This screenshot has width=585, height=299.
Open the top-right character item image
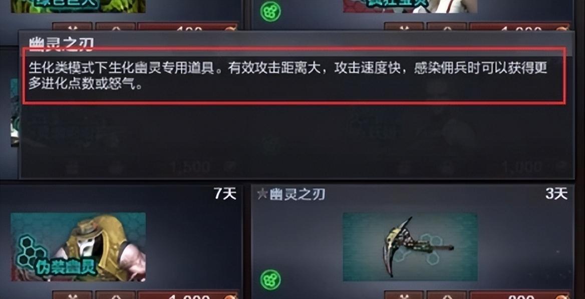point(410,6)
